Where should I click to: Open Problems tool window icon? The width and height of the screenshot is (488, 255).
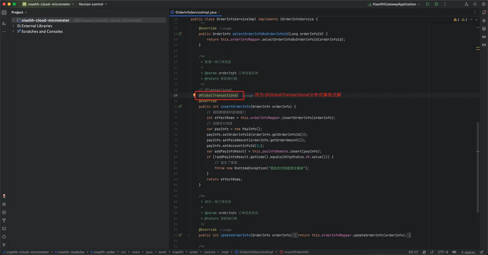point(4,237)
